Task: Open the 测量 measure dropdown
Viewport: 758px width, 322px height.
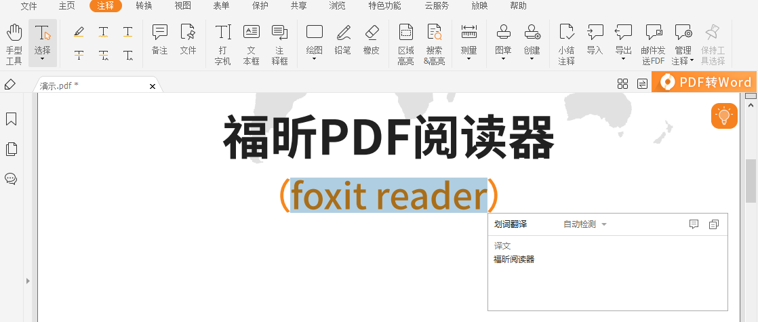Action: 468,44
